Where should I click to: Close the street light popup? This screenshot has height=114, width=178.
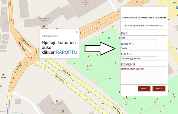point(77,32)
